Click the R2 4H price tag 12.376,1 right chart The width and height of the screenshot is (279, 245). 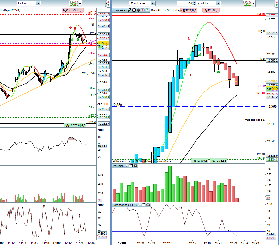pos(272,15)
